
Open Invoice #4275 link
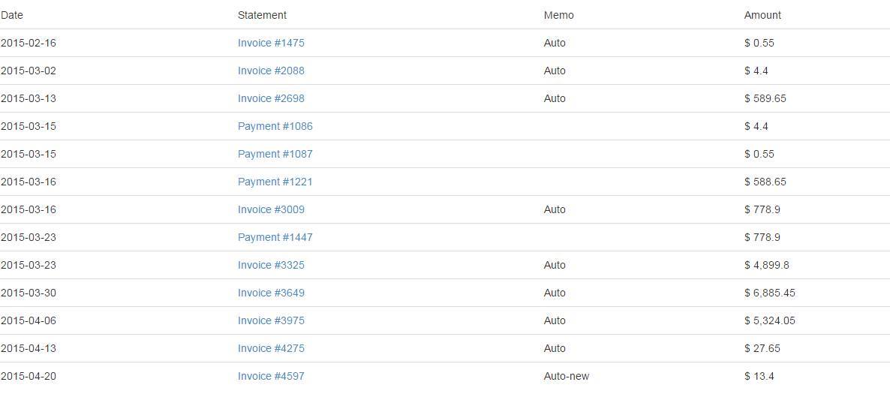[x=271, y=348]
